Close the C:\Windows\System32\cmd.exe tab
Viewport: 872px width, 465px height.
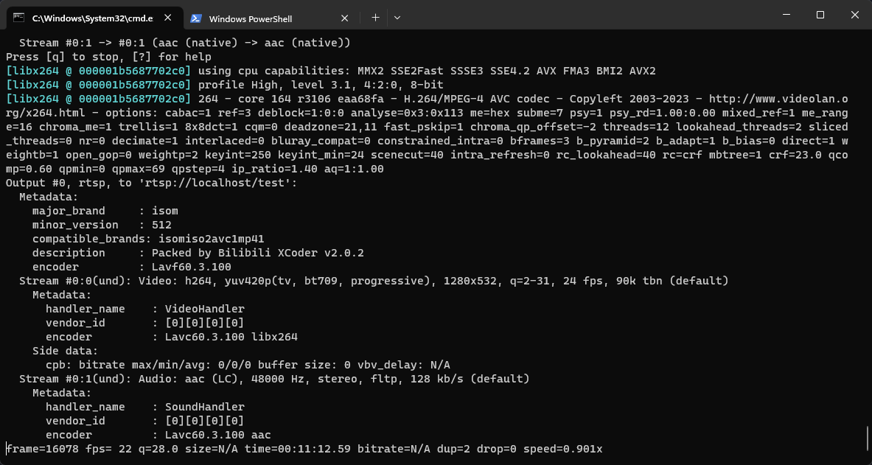167,18
